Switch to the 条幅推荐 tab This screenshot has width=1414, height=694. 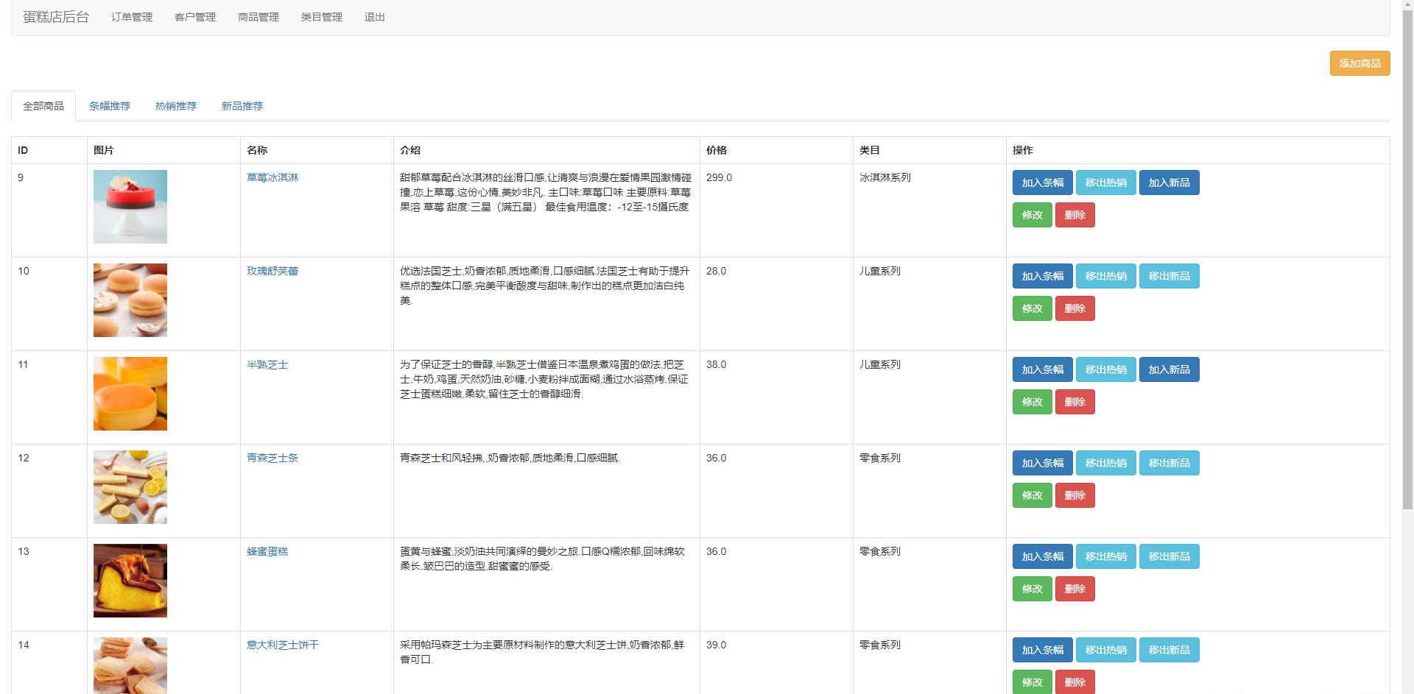point(109,105)
